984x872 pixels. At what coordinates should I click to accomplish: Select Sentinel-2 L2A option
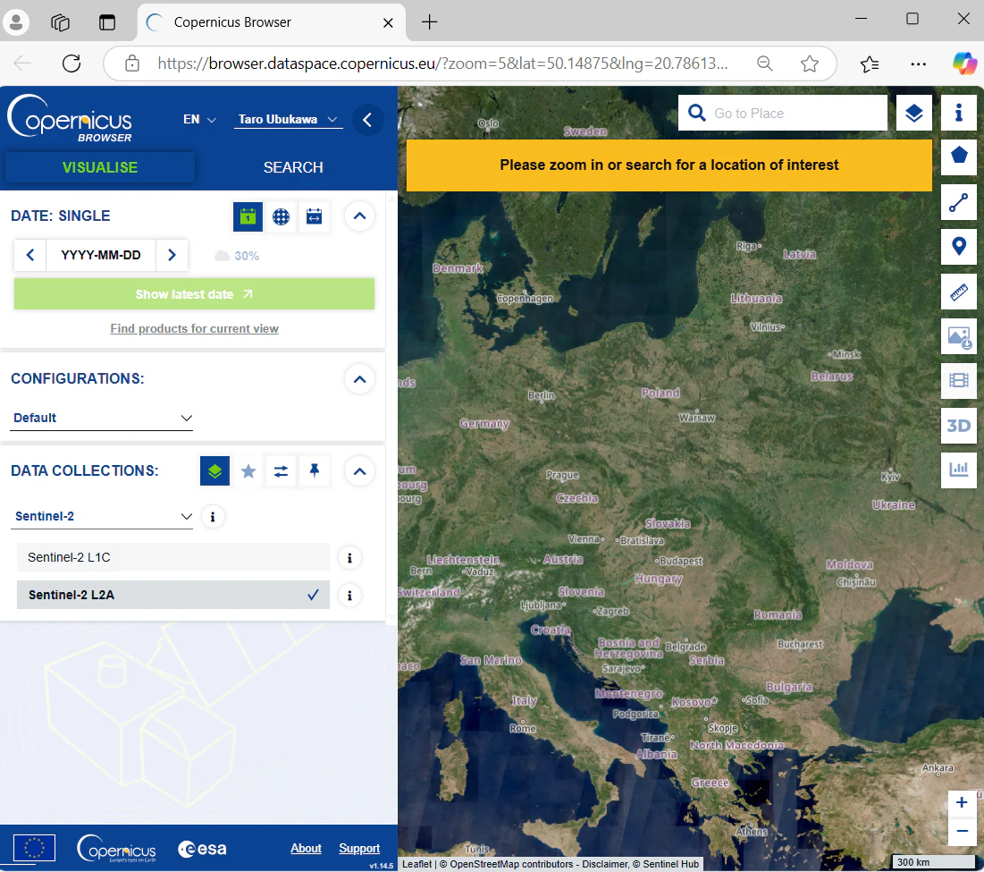point(173,595)
